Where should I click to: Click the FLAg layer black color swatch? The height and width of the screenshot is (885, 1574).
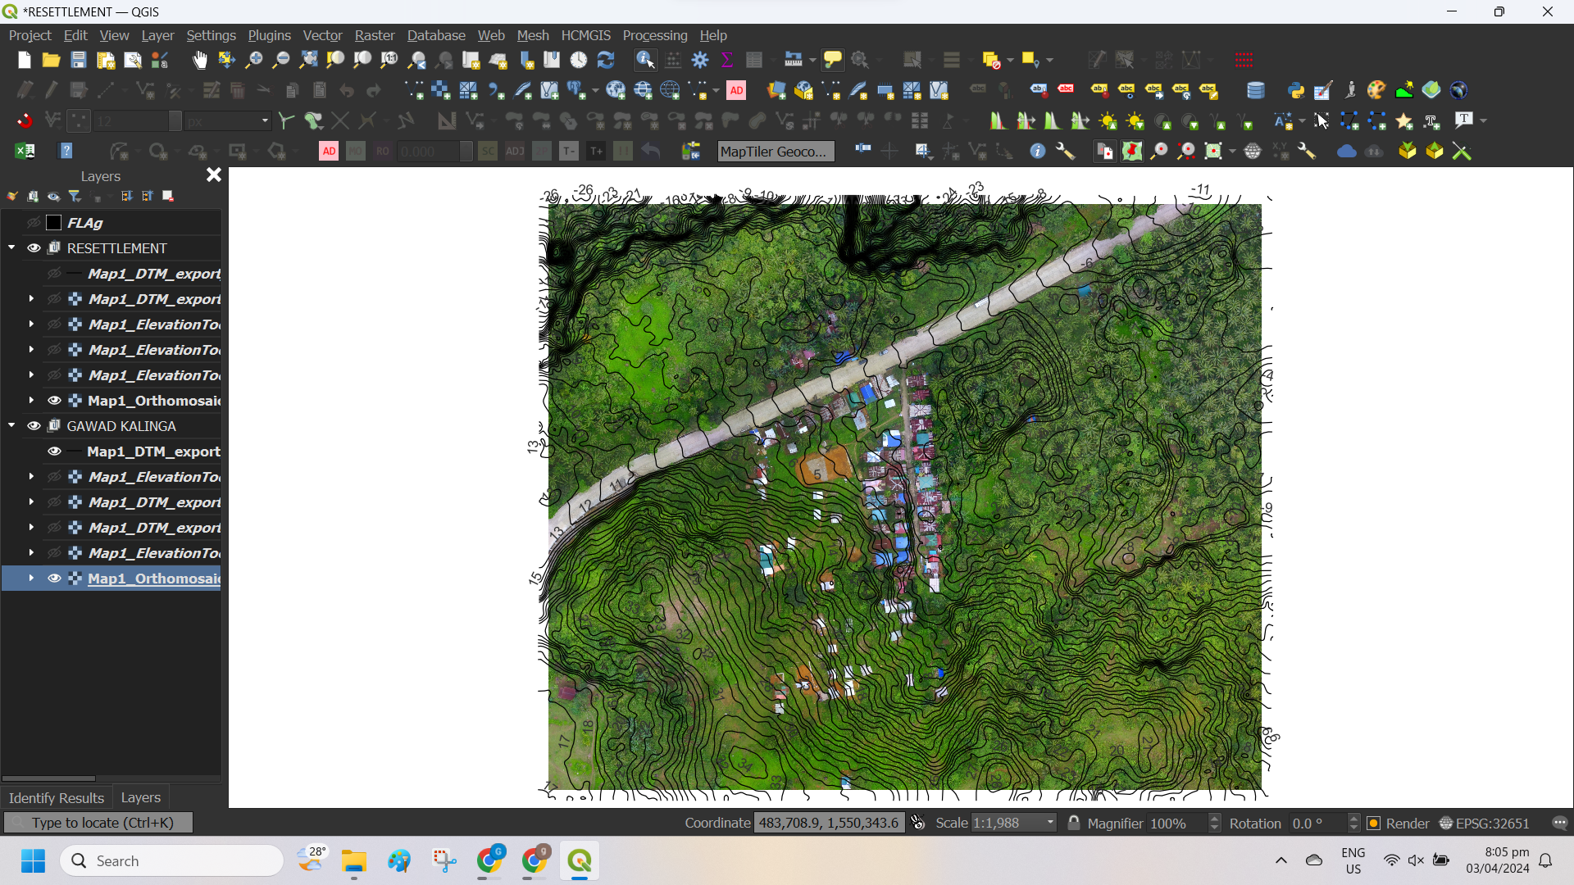54,223
